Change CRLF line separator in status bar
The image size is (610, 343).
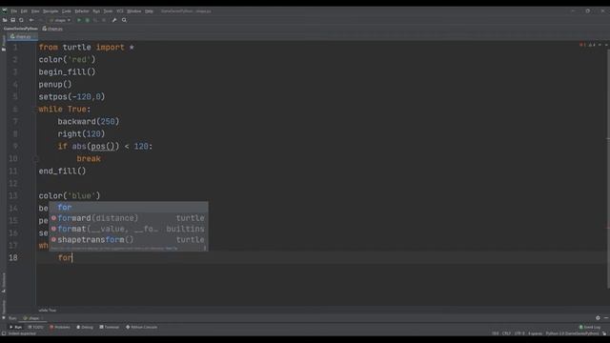[506, 333]
